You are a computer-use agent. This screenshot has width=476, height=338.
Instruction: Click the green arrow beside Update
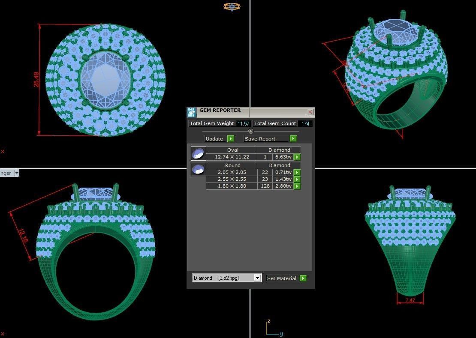pos(230,138)
